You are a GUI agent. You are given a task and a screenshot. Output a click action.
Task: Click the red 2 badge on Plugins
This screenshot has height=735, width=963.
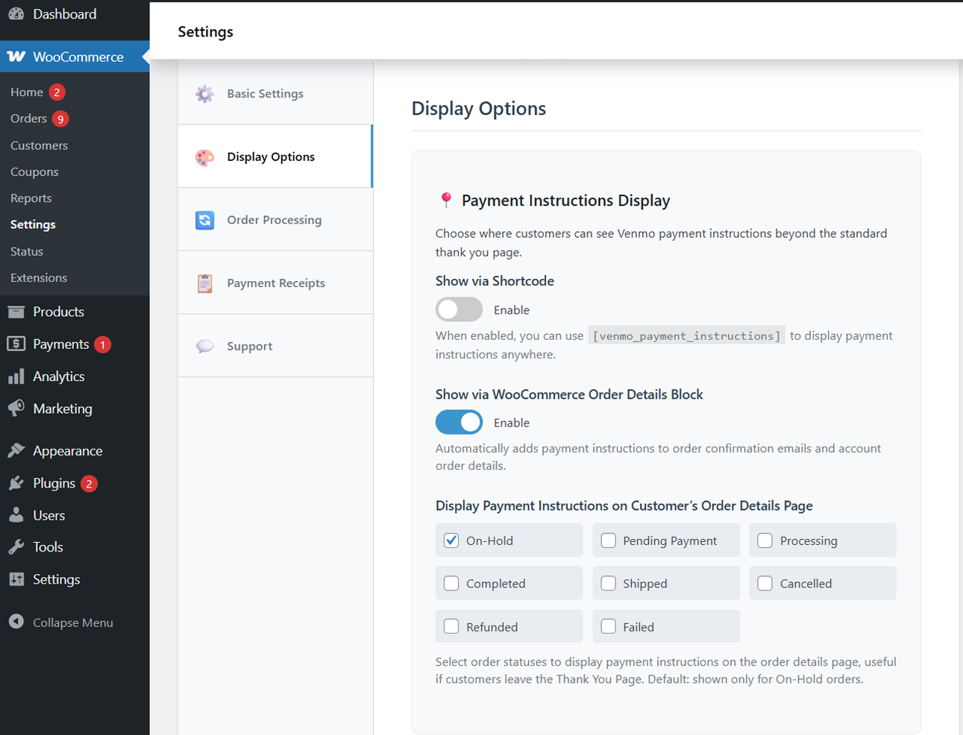point(89,484)
